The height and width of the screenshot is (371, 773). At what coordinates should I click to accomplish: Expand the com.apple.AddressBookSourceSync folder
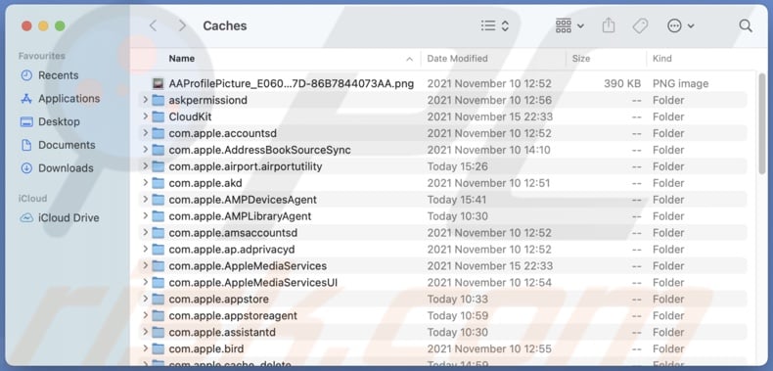click(145, 150)
